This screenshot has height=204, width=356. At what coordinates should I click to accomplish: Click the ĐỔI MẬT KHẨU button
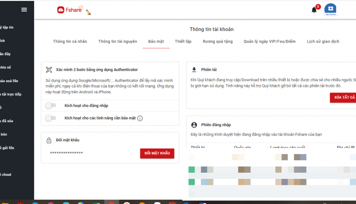157,153
